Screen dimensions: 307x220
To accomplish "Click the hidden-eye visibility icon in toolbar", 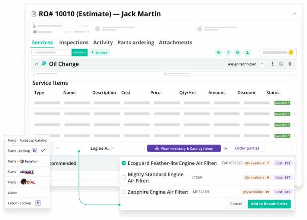I will point(218,52).
